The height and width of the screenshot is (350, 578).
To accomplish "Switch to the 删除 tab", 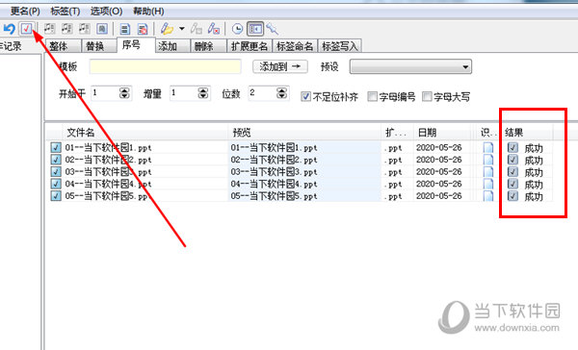I will click(208, 46).
